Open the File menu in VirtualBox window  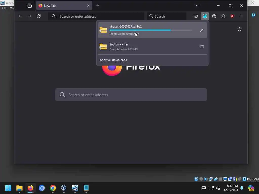pyautogui.click(x=4, y=8)
